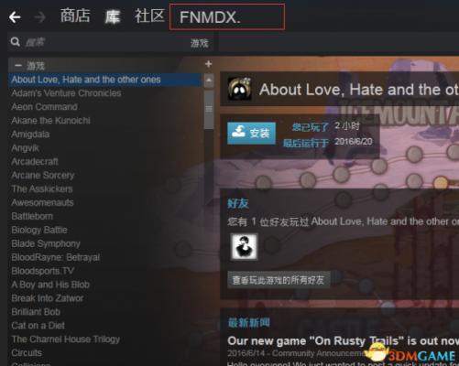Click the search magnifier icon
Viewport: 459px width, 366px height.
pos(16,42)
